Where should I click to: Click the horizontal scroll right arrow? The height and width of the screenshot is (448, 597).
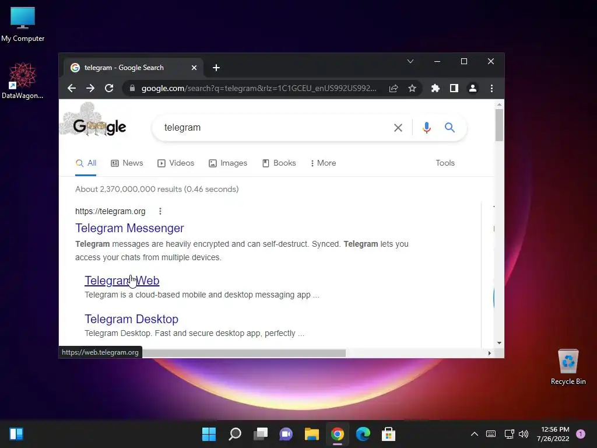pos(489,353)
